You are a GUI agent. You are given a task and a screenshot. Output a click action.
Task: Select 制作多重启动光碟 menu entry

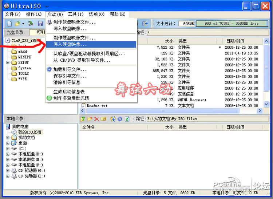91,98
